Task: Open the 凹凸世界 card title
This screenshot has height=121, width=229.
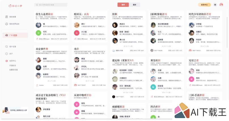Action: point(155,107)
